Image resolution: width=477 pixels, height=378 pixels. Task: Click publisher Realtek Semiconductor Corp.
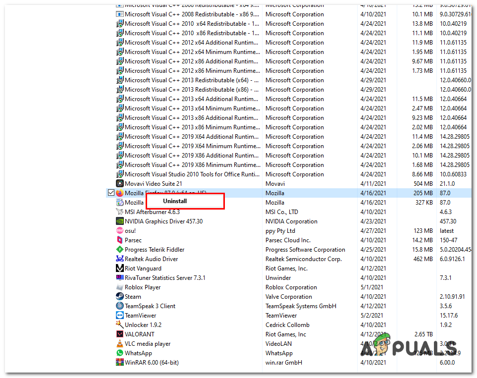(x=304, y=259)
